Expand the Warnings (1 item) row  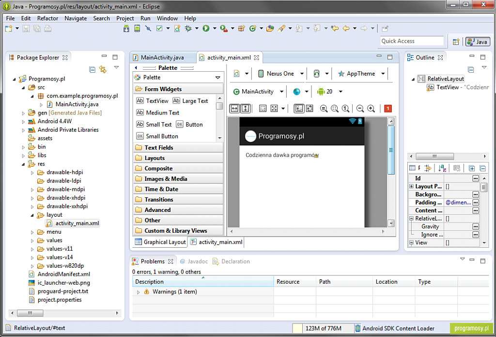tap(138, 292)
